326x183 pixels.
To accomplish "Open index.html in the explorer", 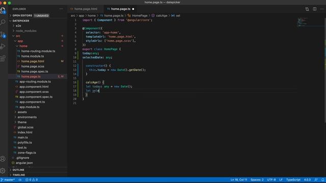I will 25,132.
